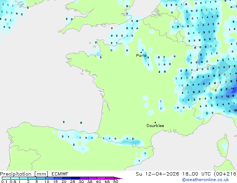
Task: Click the '[mm]' unit label
Action: [41, 174]
